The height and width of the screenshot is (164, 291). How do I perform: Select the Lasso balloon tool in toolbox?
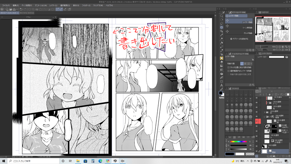pos(221,24)
